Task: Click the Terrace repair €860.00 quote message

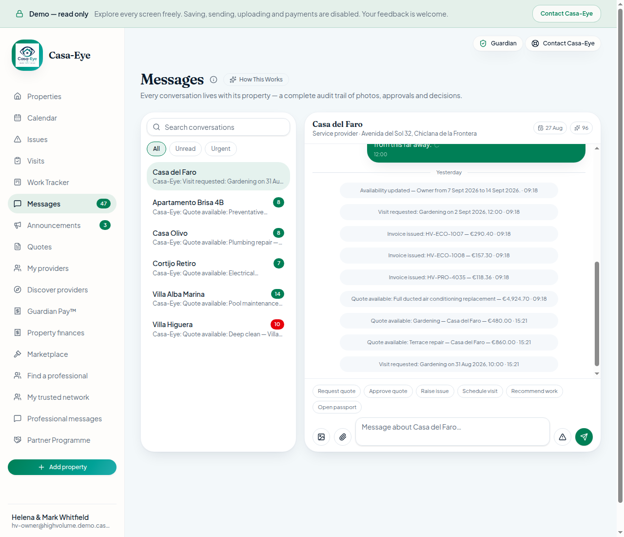Action: point(449,343)
